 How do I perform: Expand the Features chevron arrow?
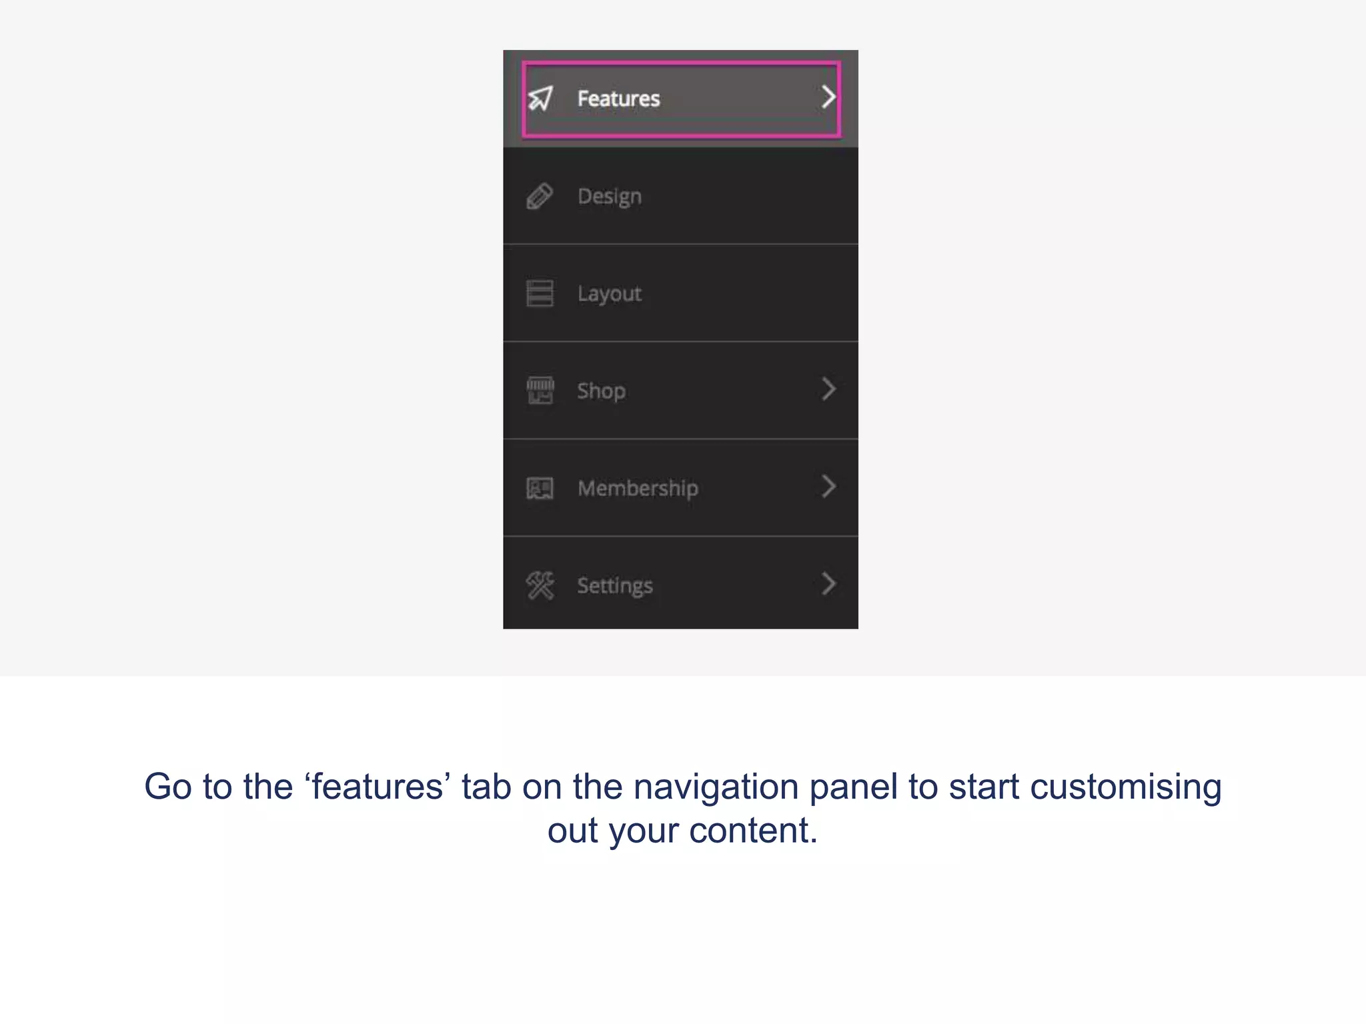point(828,97)
